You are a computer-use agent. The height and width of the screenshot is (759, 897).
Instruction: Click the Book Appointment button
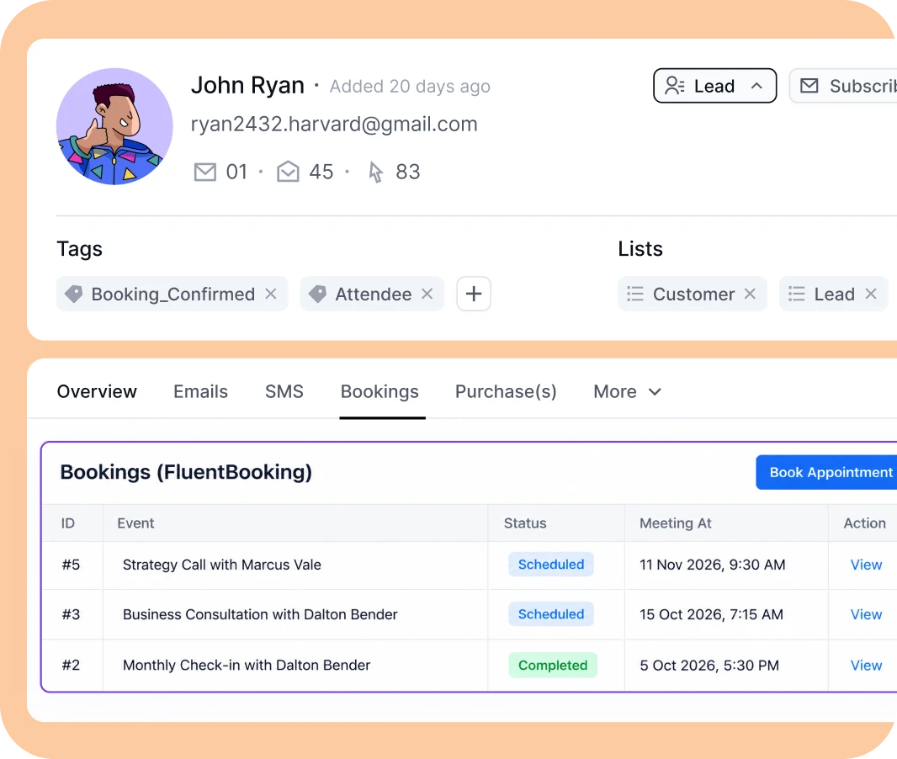coord(826,472)
